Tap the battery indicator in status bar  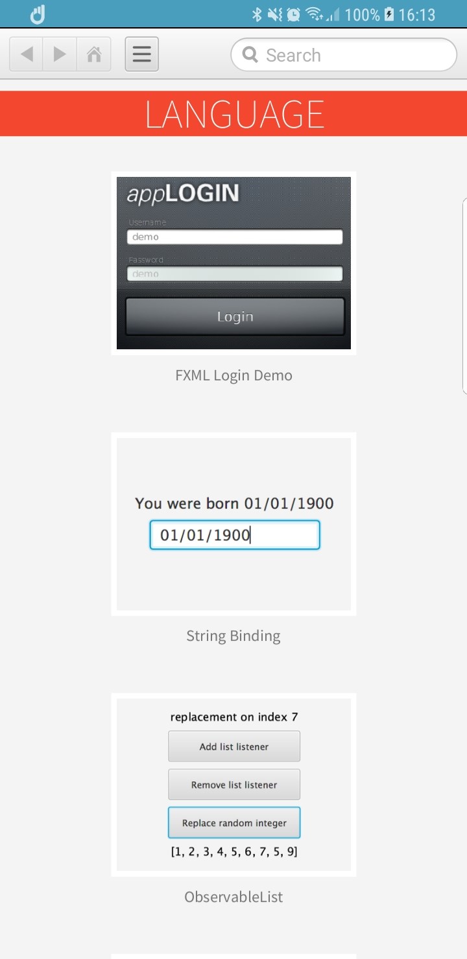click(389, 14)
